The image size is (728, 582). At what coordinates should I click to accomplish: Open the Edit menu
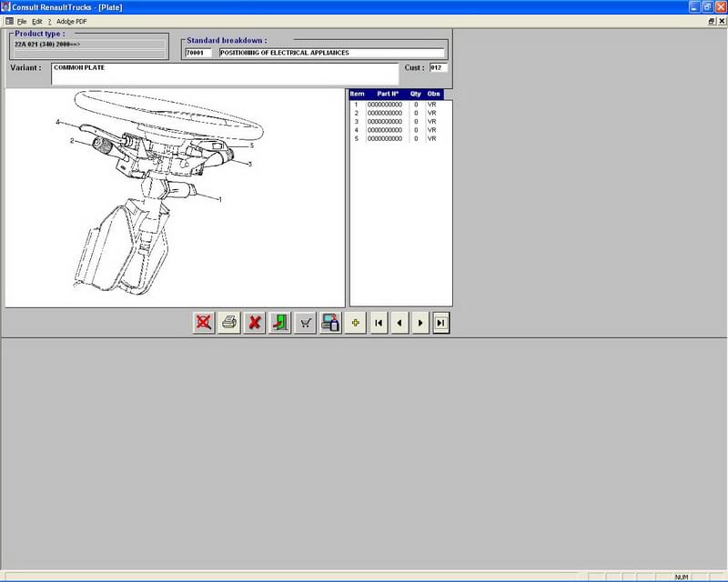click(37, 21)
